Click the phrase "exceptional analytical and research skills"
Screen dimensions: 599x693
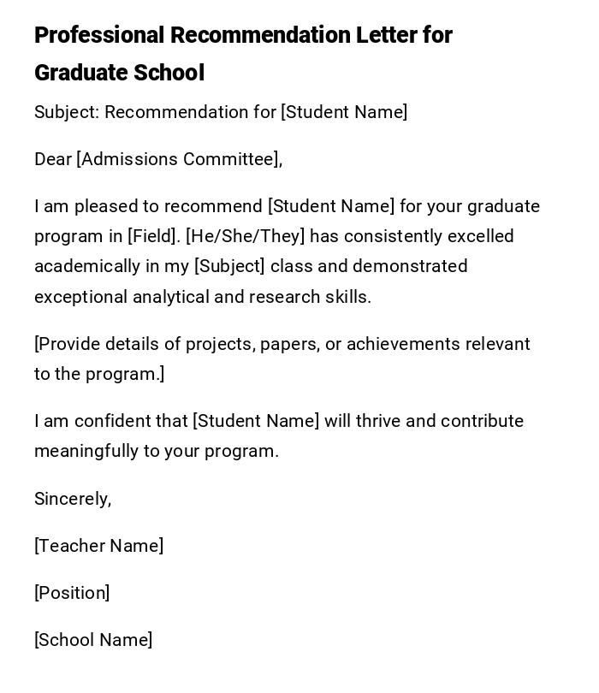[x=202, y=297]
